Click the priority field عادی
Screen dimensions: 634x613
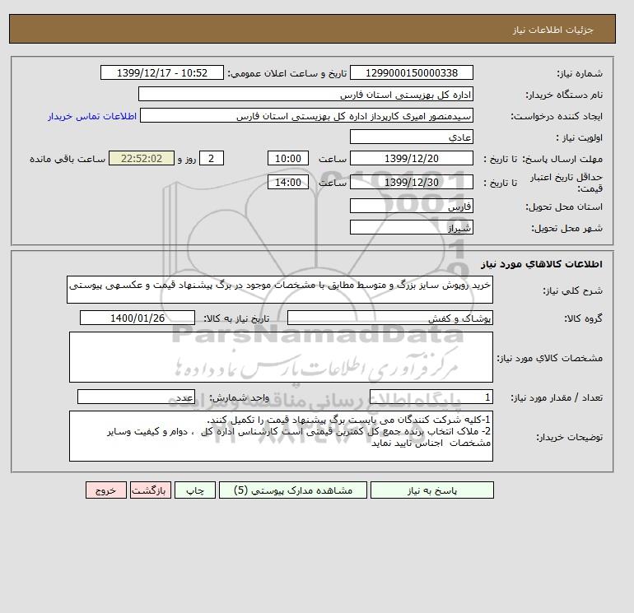tap(411, 137)
